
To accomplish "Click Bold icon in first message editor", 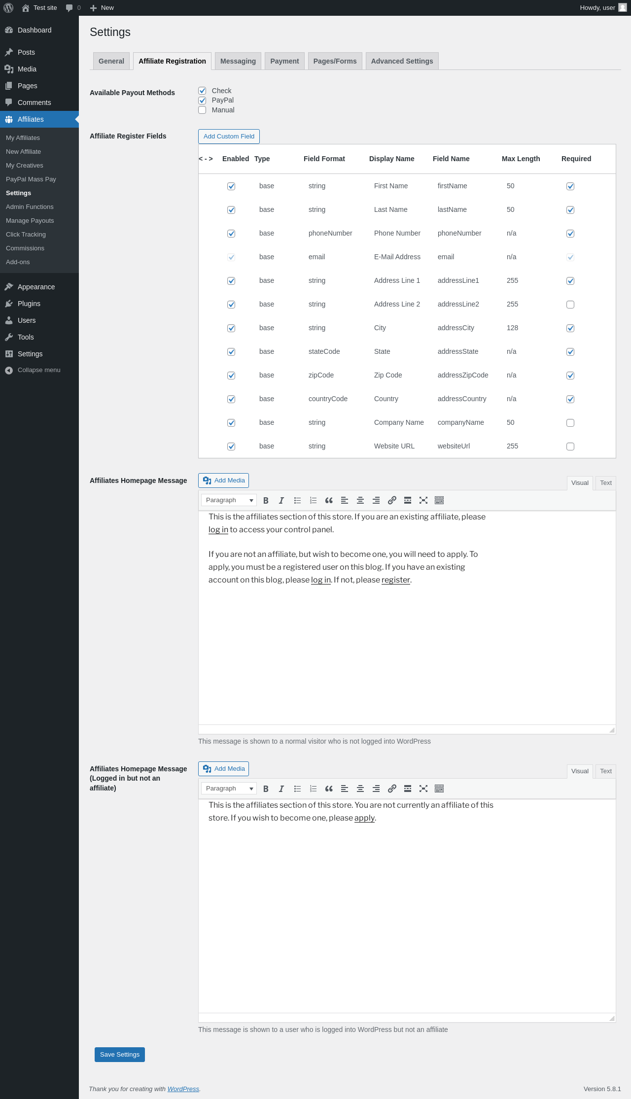I will pyautogui.click(x=266, y=500).
